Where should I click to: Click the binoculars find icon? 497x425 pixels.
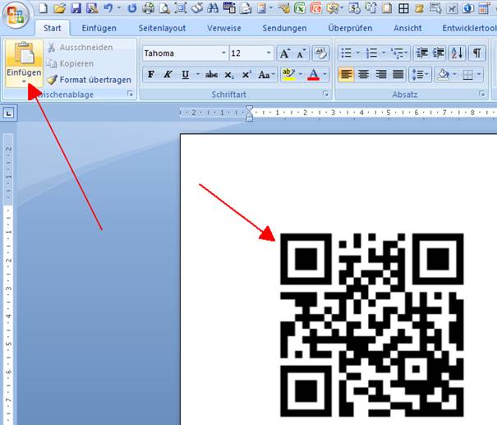click(x=213, y=8)
